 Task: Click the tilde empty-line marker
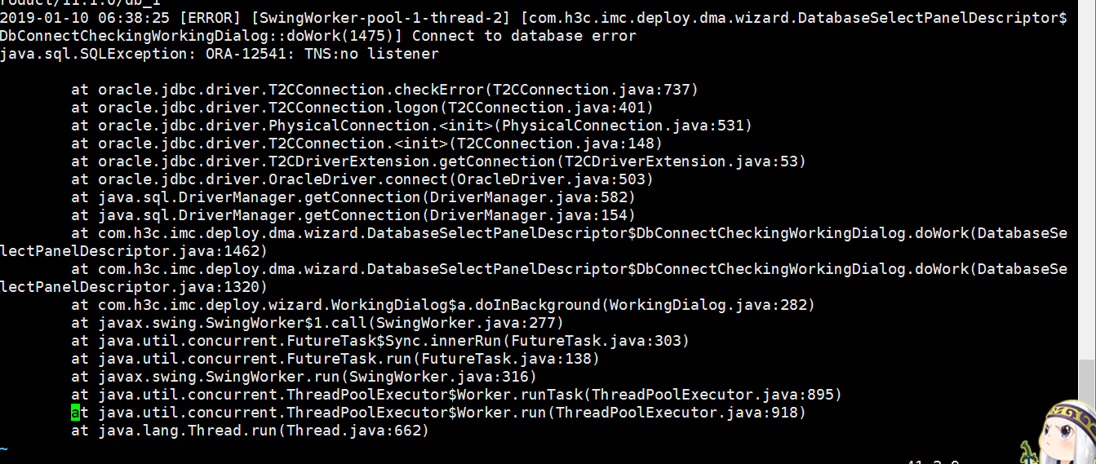click(4, 449)
